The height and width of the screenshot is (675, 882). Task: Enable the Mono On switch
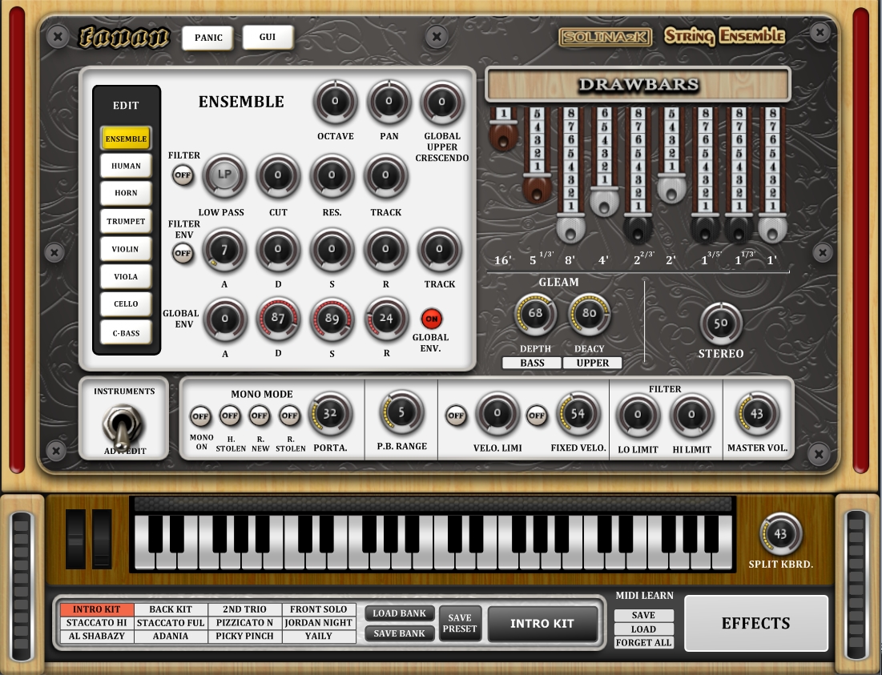(x=200, y=416)
